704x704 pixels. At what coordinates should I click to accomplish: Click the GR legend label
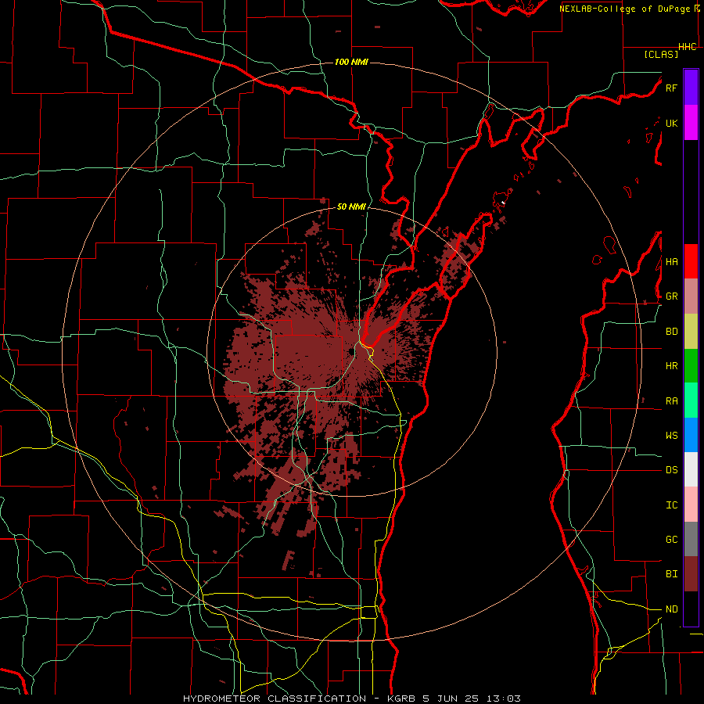(x=671, y=296)
